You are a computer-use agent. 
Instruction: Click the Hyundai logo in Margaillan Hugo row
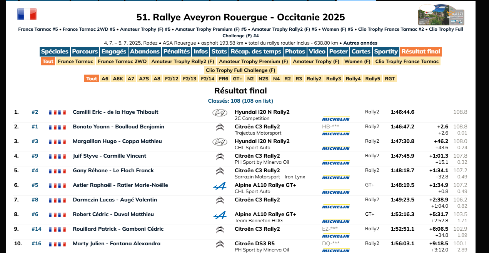(220, 142)
